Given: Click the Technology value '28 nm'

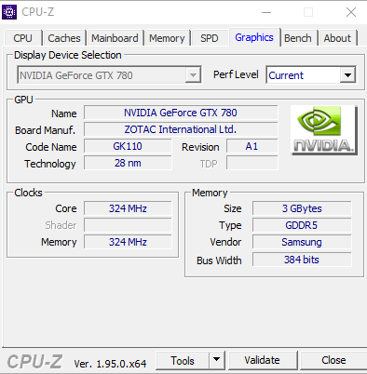Looking at the screenshot, I should pyautogui.click(x=128, y=163).
